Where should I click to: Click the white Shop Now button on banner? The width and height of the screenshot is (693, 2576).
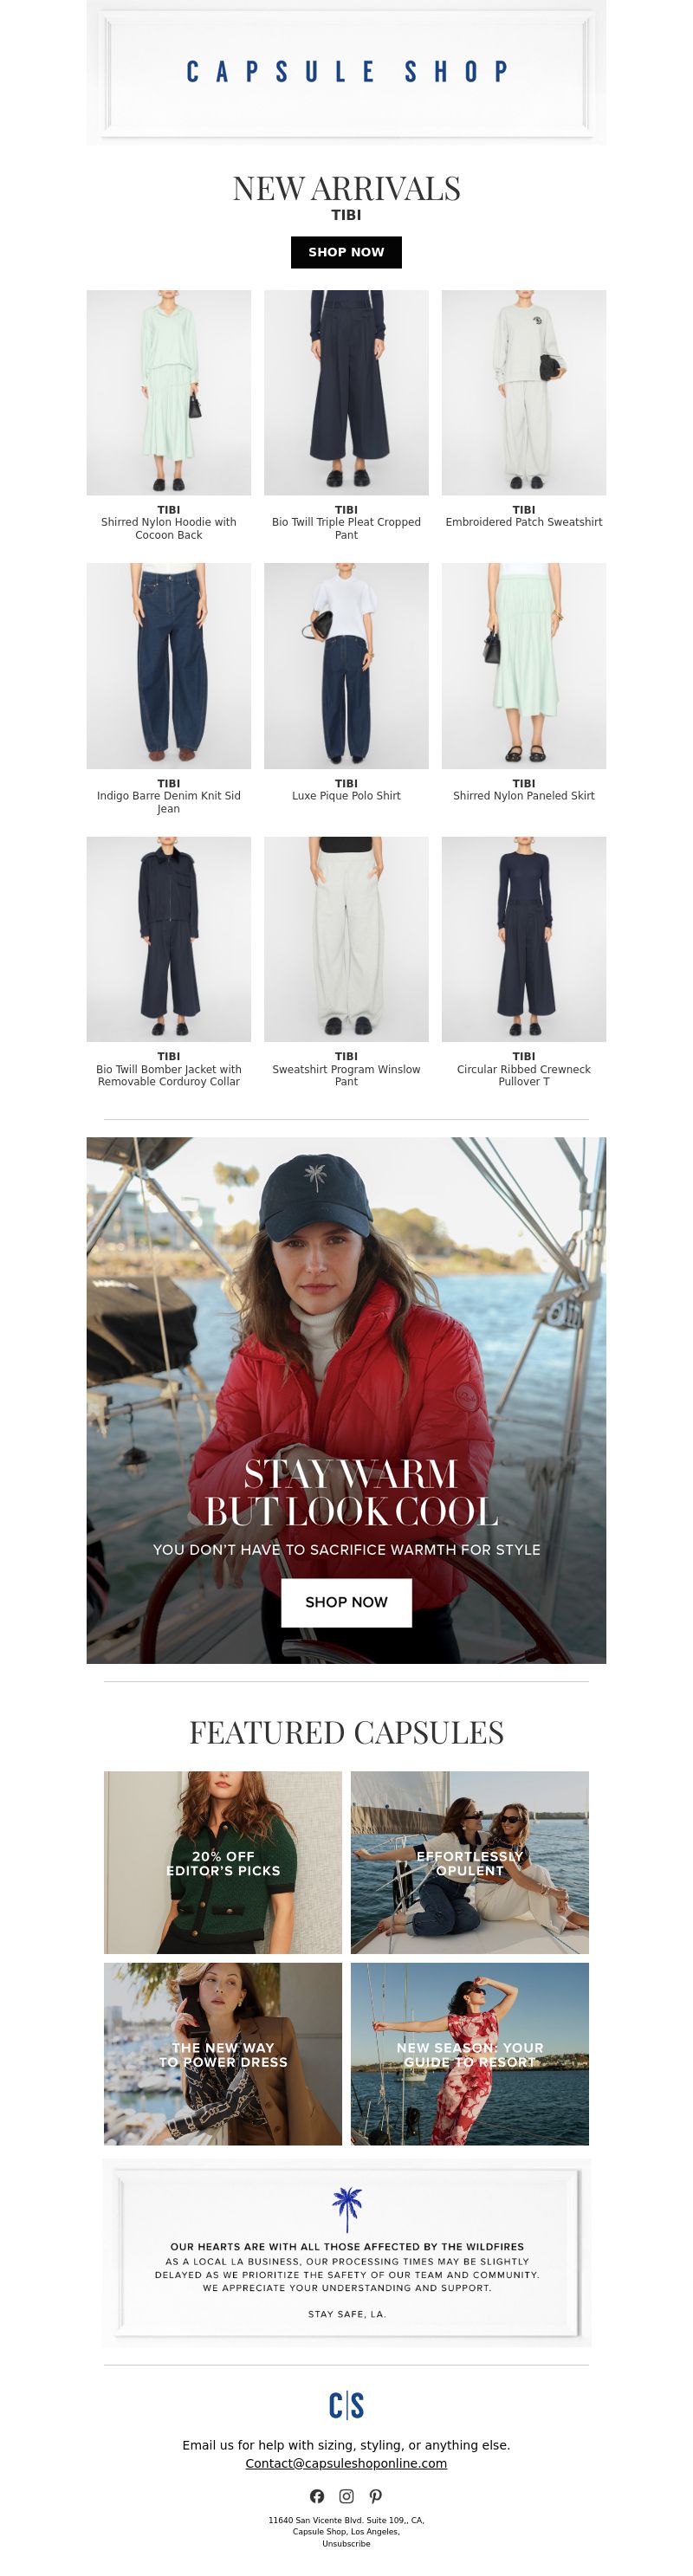346,1602
